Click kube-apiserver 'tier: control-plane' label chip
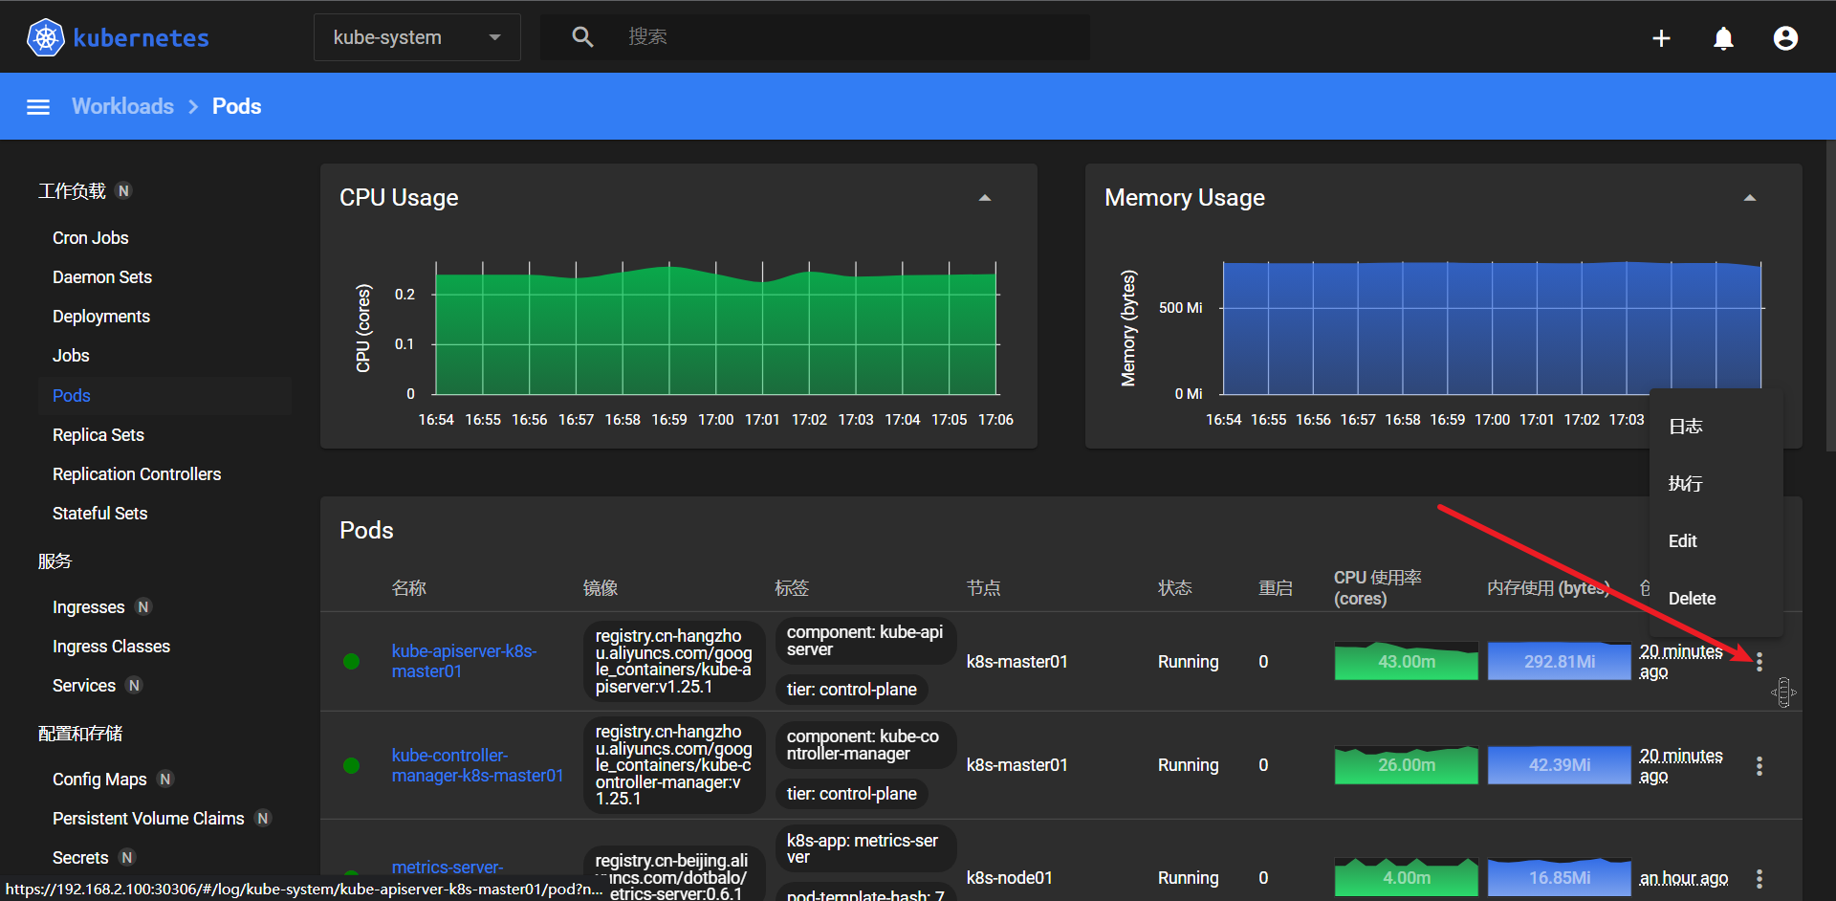 [x=851, y=690]
